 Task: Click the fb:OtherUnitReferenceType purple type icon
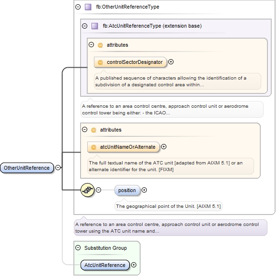coord(88,7)
